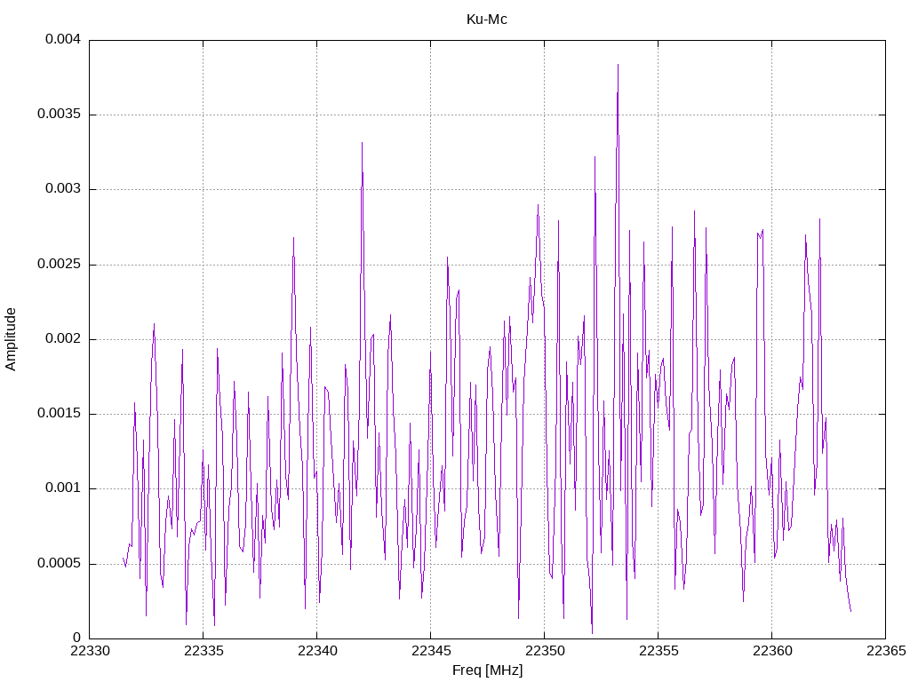Click the x-axis tick label 22345
Screen dimensions: 910x682
(x=431, y=651)
